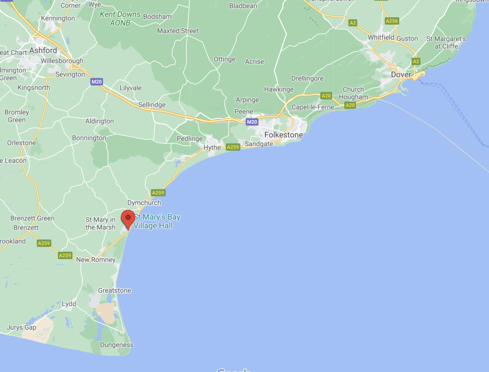
Task: Click the A259 shield near Brookland
Action: coord(44,243)
